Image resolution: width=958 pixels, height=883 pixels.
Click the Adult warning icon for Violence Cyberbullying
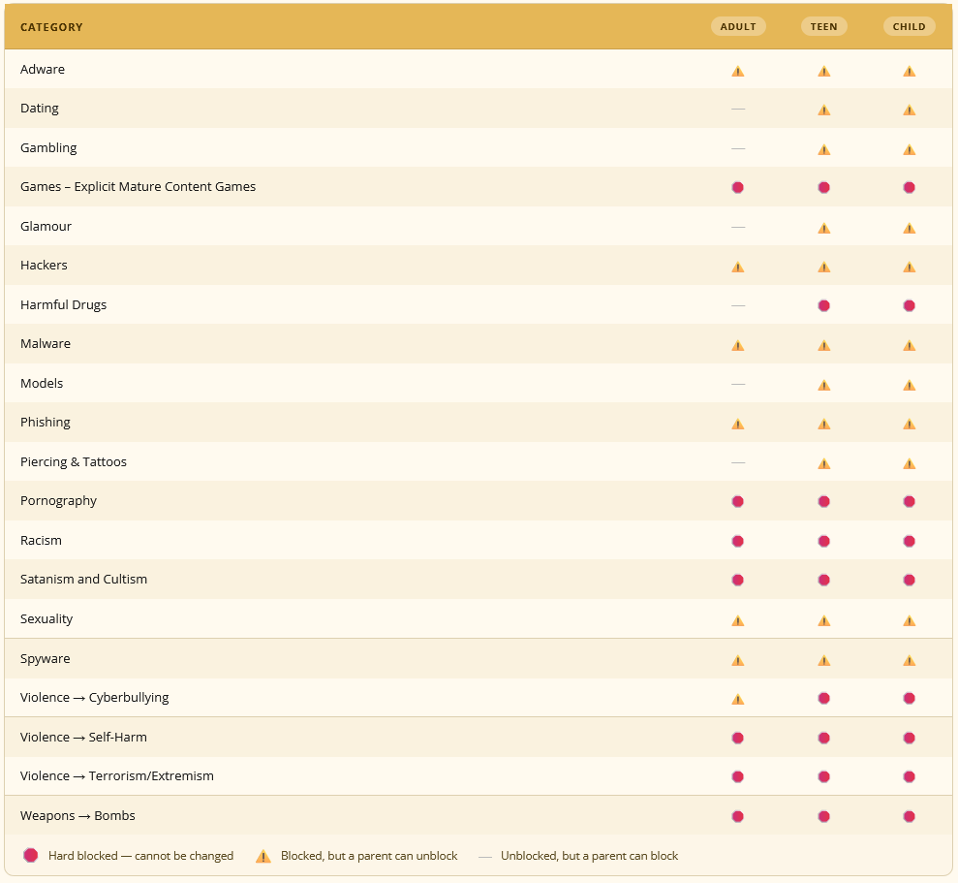tap(738, 699)
